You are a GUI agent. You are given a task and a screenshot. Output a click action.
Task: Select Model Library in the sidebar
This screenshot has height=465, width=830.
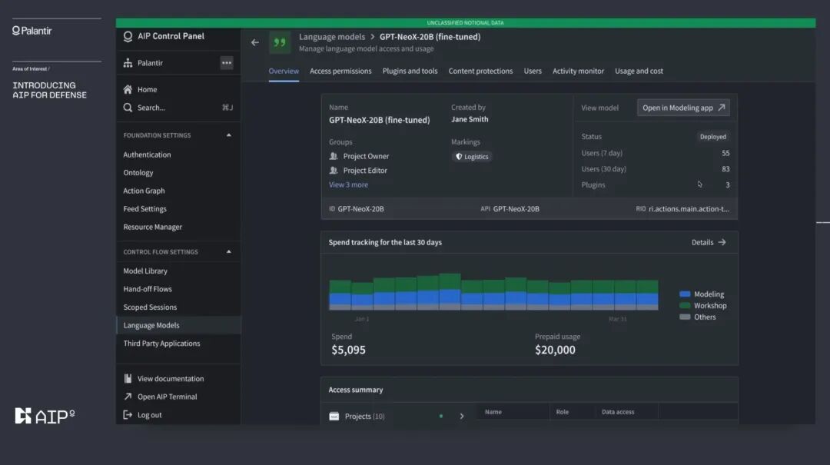coord(145,271)
